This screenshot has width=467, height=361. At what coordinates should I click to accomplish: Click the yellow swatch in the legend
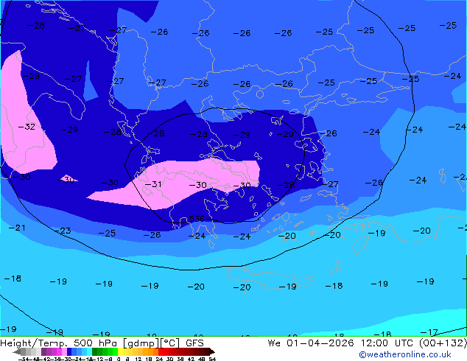coord(121,351)
